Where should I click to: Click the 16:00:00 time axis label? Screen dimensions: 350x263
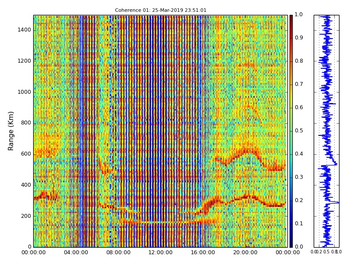(203, 252)
